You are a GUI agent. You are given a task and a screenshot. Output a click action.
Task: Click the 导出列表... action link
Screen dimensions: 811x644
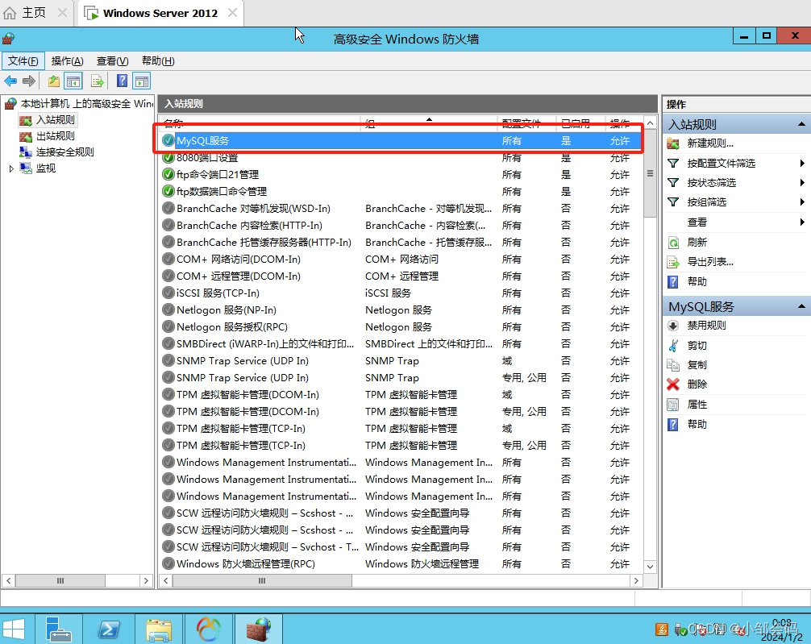[x=710, y=262]
